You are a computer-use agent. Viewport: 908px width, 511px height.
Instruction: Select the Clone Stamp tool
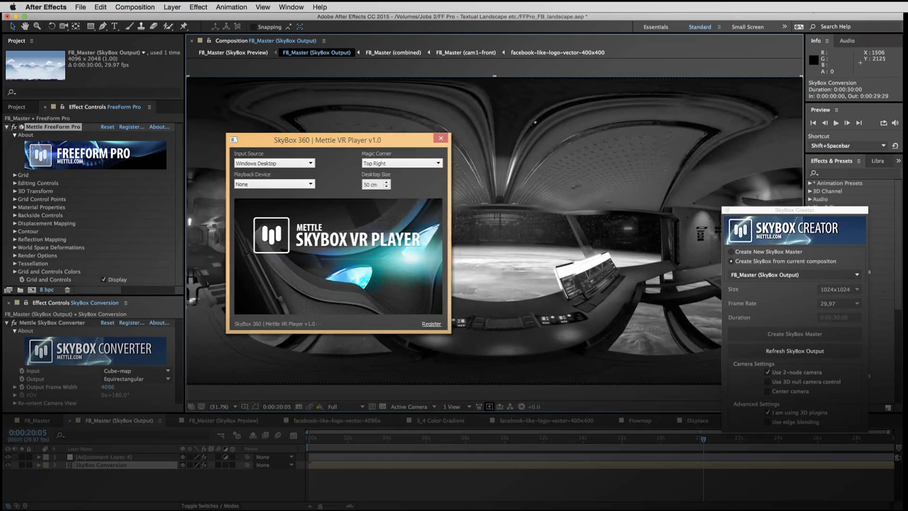141,26
